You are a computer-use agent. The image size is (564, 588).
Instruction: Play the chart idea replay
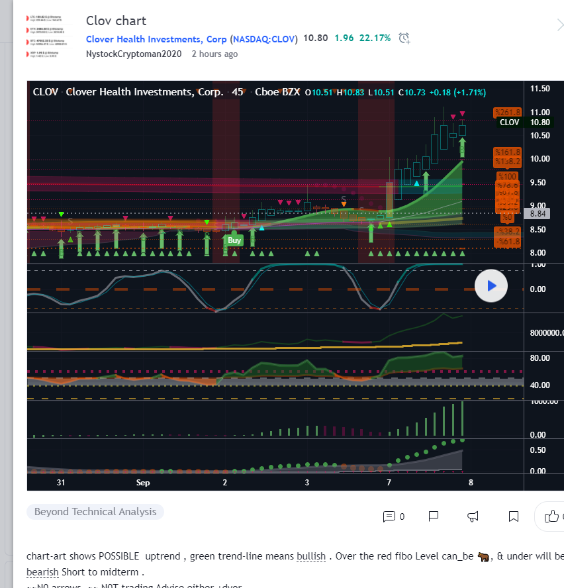pyautogui.click(x=491, y=286)
